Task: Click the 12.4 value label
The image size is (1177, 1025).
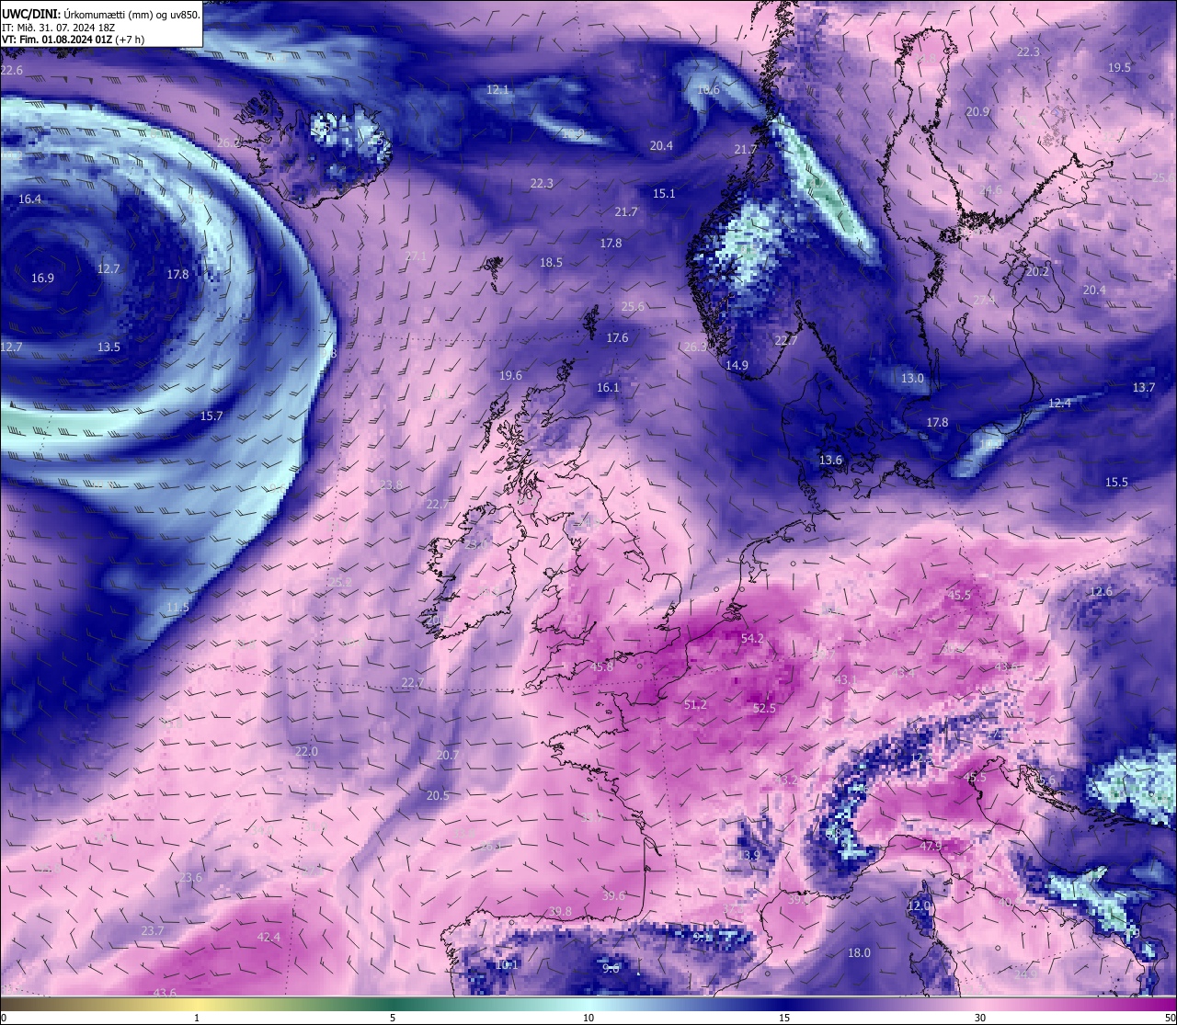Action: [1059, 403]
